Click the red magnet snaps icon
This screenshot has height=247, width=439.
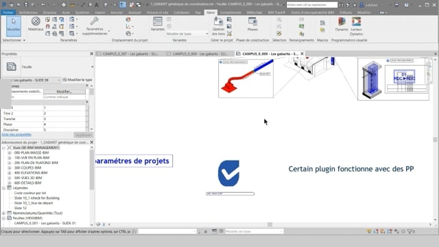pos(47,27)
